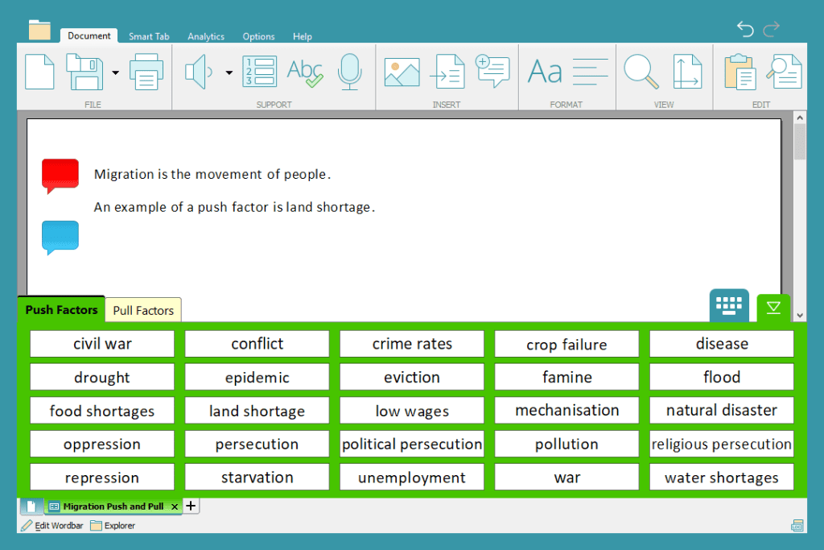Image resolution: width=824 pixels, height=550 pixels.
Task: Add a new wordbar with the plus button
Action: 191,506
